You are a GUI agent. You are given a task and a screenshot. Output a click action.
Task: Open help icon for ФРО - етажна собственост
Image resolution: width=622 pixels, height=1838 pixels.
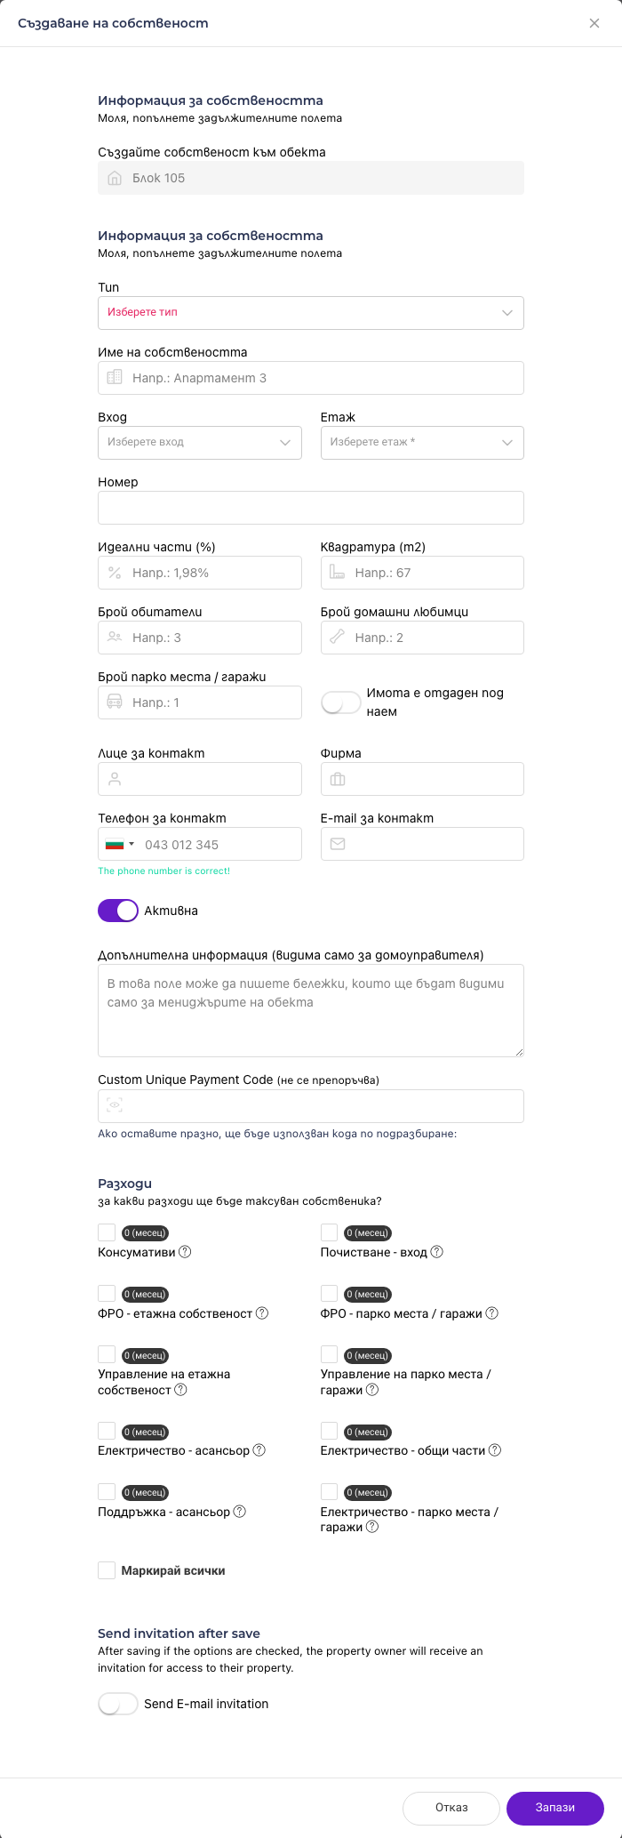(x=262, y=1313)
